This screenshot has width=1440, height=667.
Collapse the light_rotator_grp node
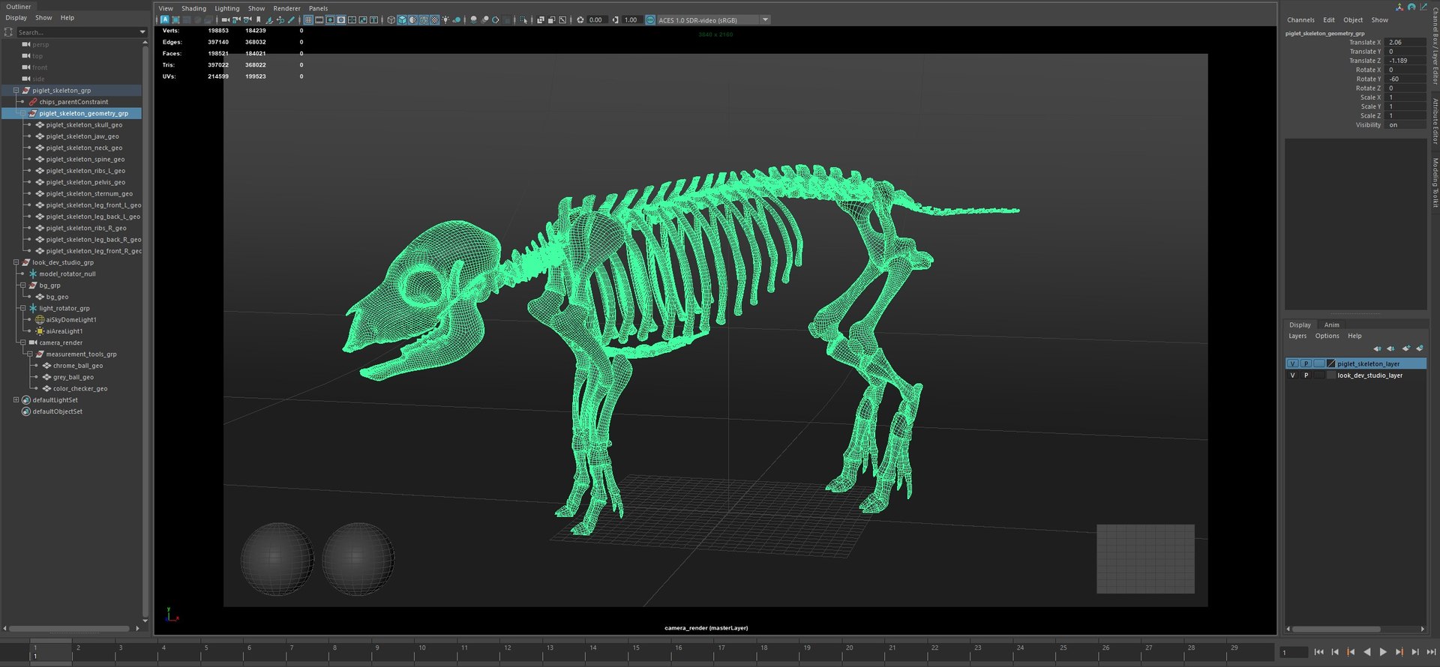click(22, 309)
